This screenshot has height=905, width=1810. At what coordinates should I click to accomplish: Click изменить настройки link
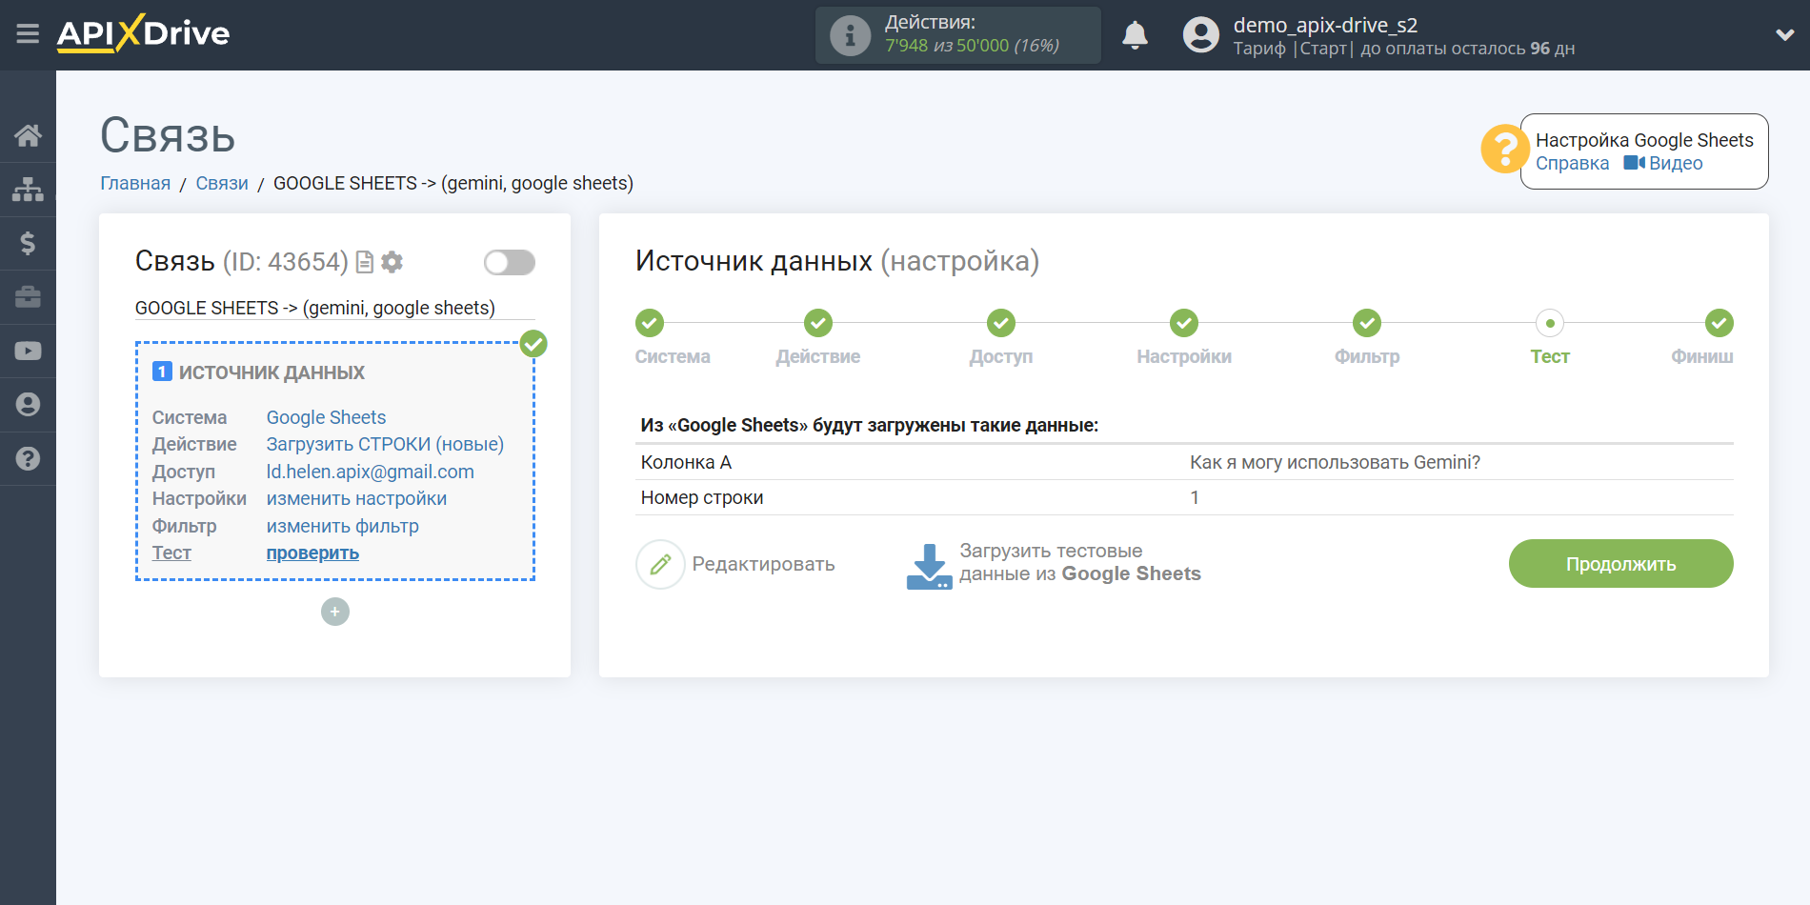pos(356,498)
